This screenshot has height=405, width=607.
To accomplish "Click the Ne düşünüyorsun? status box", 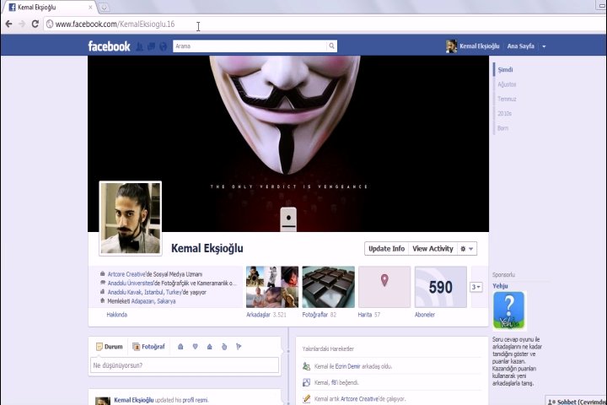I will point(185,365).
